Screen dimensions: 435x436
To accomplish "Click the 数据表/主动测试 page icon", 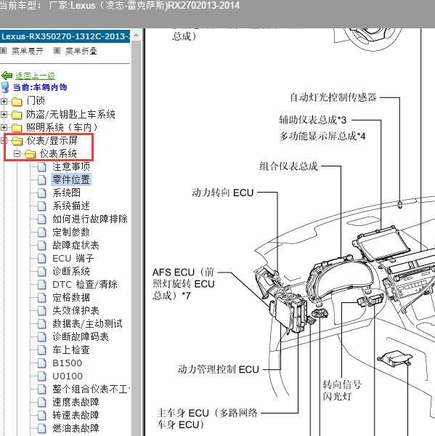I will pyautogui.click(x=42, y=323).
